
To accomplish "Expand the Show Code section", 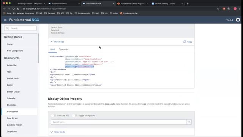I will point(58,132).
